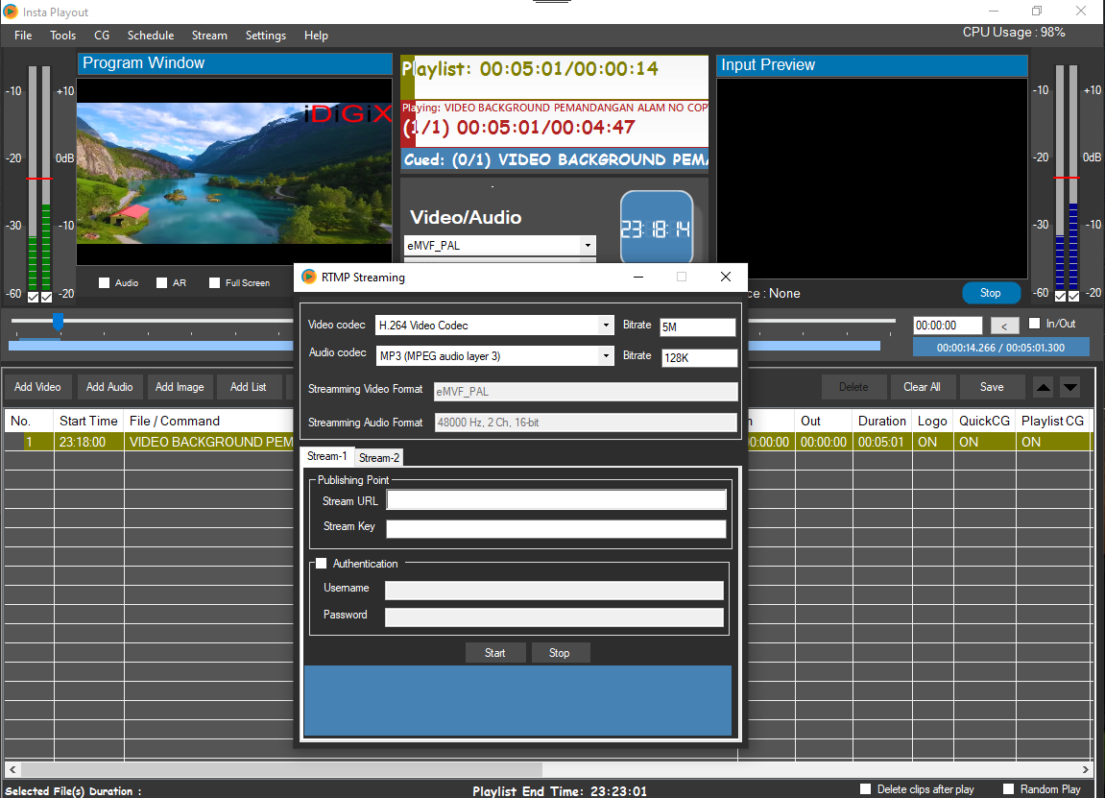Click the '<' set time button

tap(1004, 326)
